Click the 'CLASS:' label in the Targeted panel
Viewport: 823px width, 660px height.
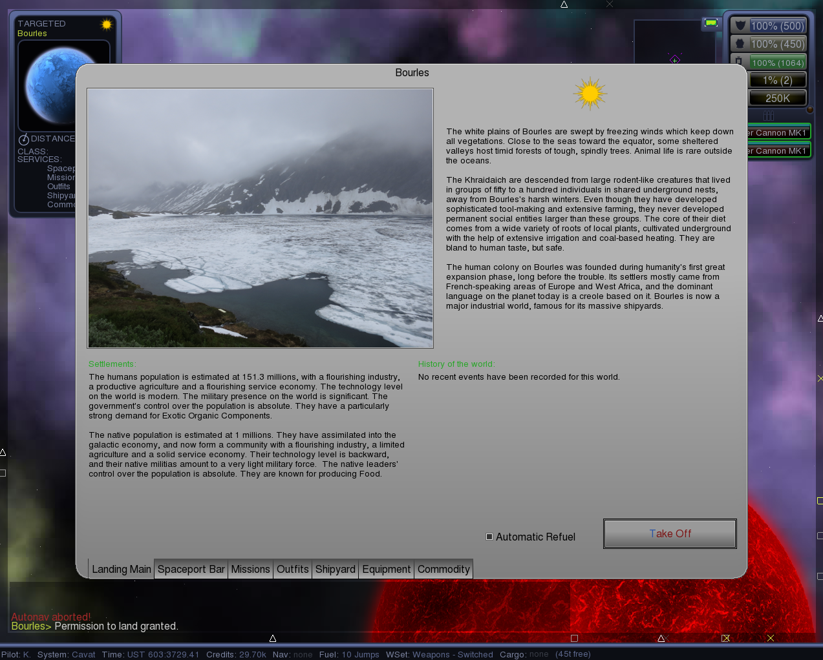[x=32, y=152]
